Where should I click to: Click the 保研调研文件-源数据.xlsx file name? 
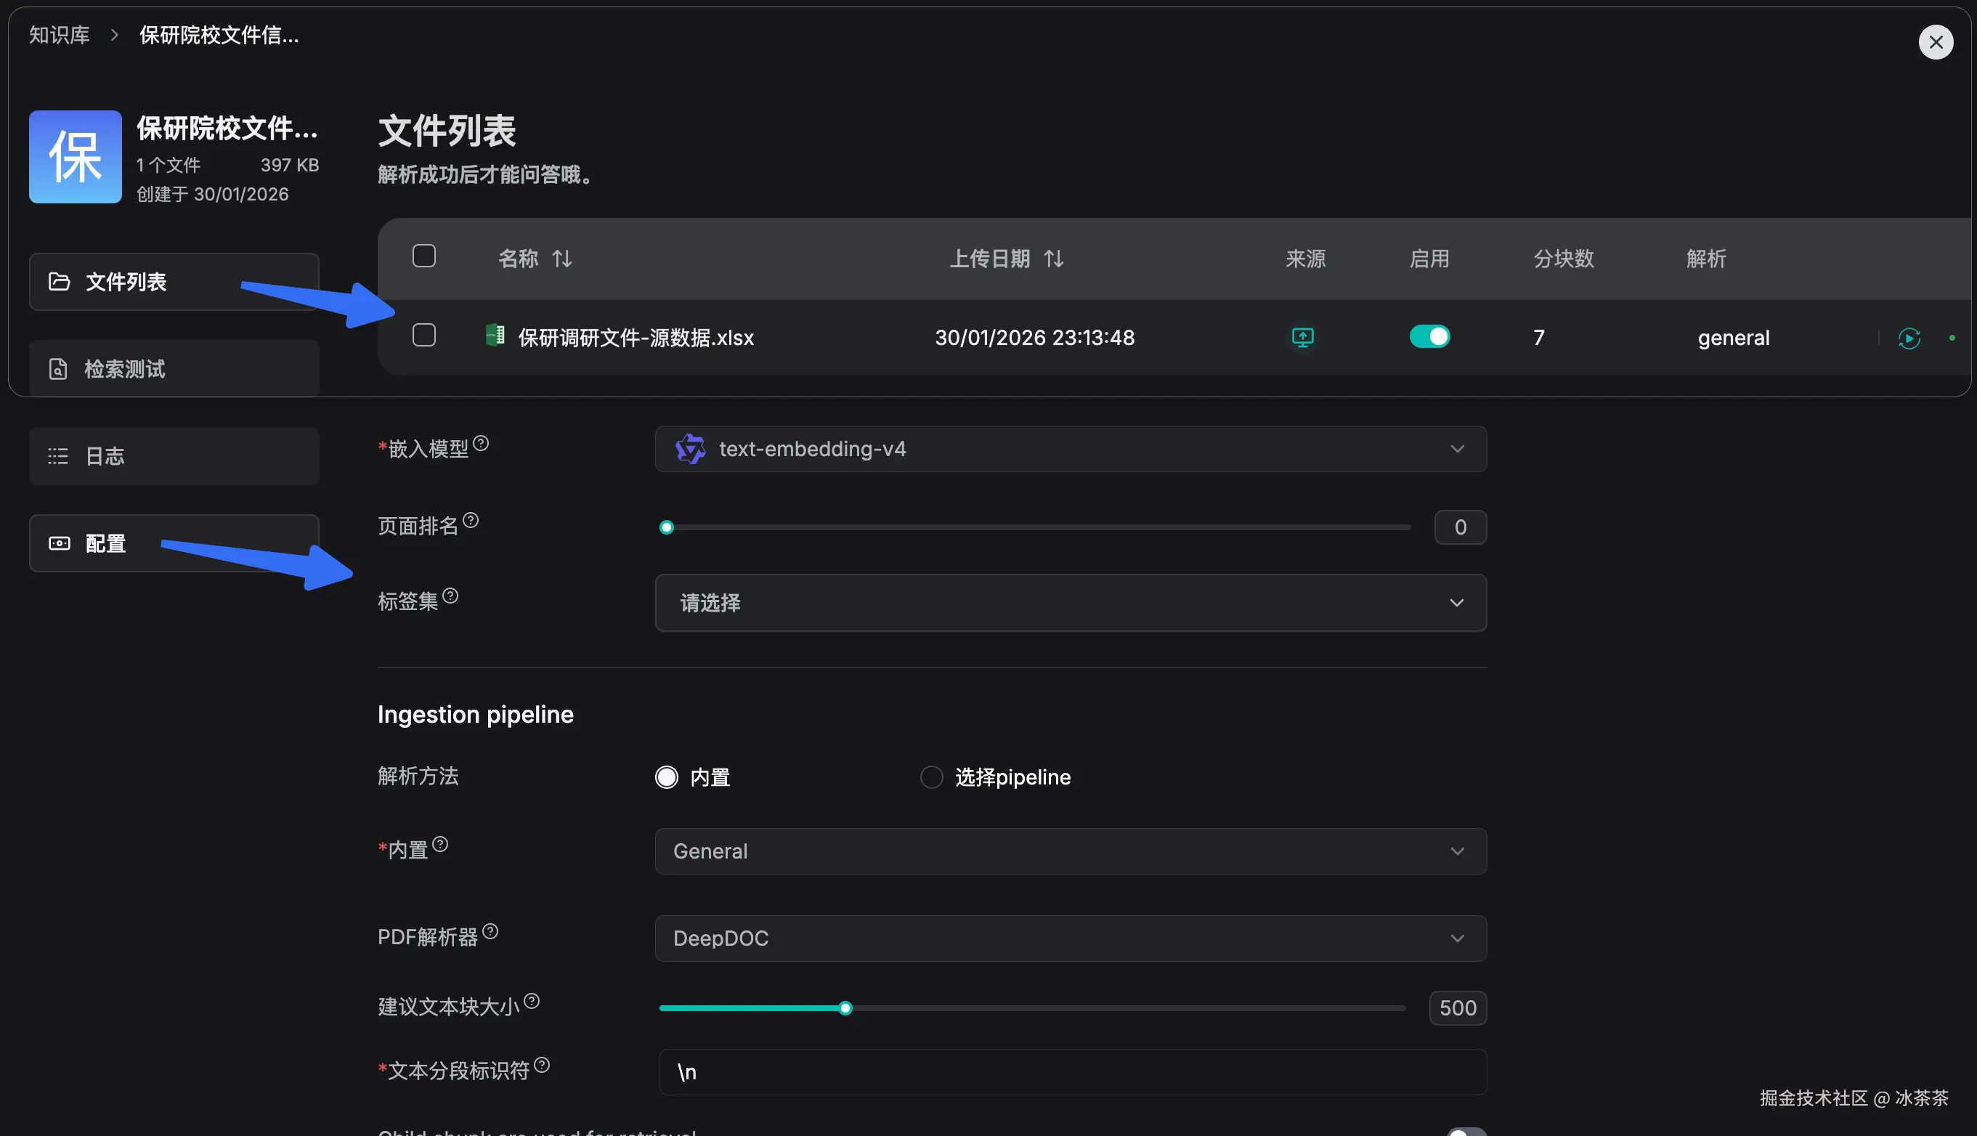pyautogui.click(x=635, y=338)
